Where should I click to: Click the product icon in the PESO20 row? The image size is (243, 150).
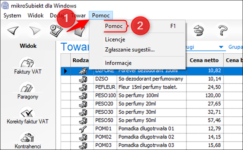coord(83,104)
